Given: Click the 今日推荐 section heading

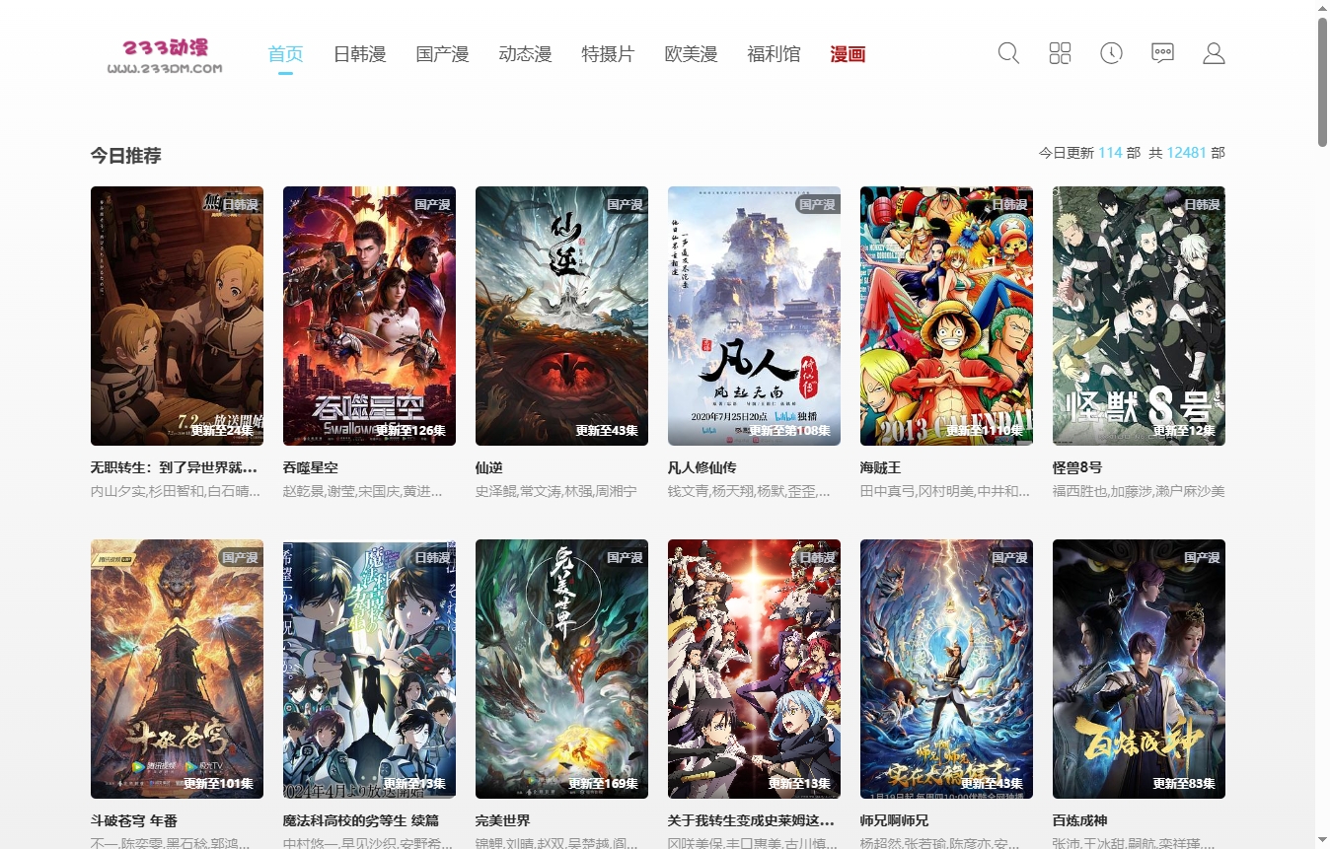Looking at the screenshot, I should pyautogui.click(x=126, y=156).
